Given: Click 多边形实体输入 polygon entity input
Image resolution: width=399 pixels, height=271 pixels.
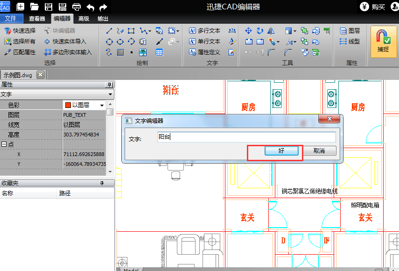Looking at the screenshot, I should click(x=68, y=52).
